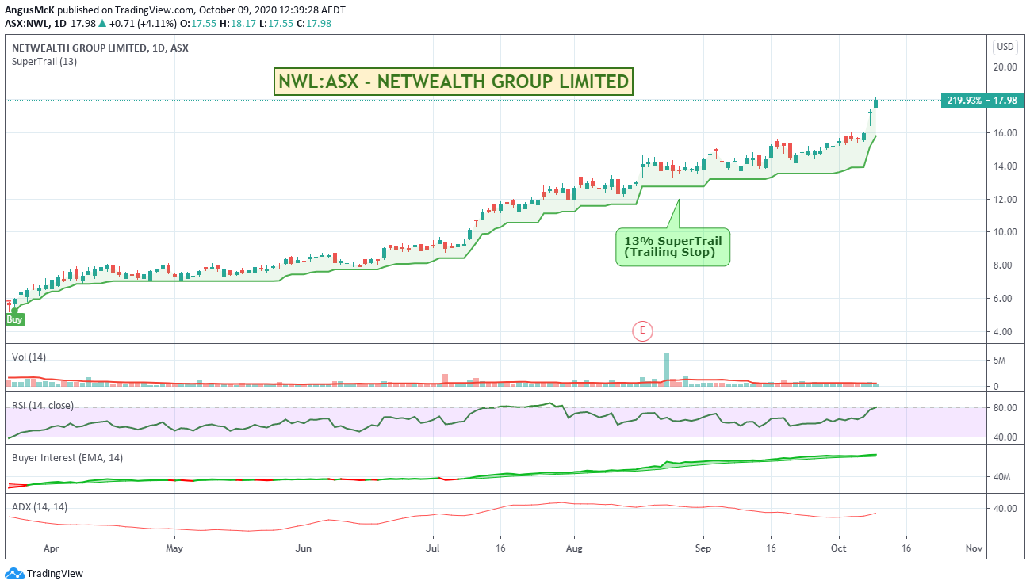
Task: Click the Sep date axis label
Action: [703, 548]
